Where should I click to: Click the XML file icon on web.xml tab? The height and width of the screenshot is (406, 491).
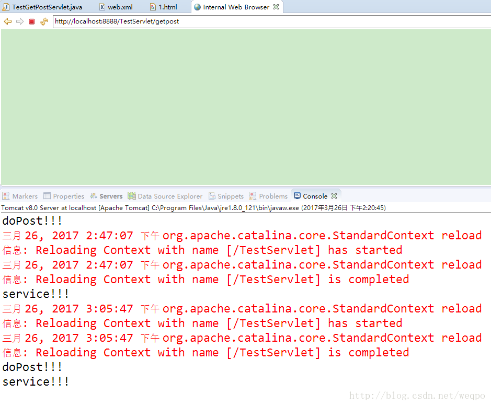pyautogui.click(x=102, y=7)
